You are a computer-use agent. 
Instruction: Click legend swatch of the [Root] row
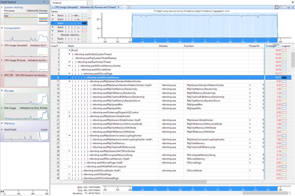point(284,50)
